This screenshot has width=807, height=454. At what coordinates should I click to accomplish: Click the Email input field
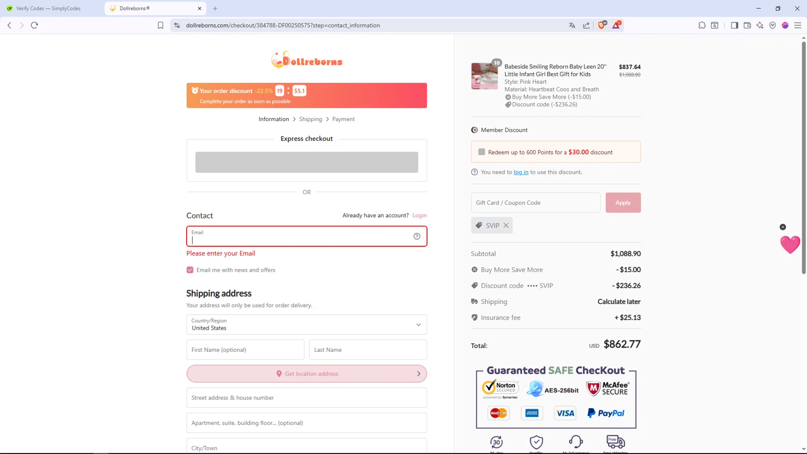pyautogui.click(x=307, y=236)
